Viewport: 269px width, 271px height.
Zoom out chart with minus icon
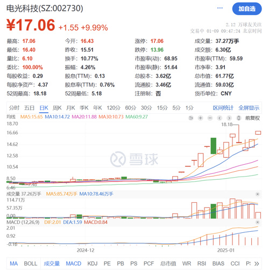[x=210, y=118]
